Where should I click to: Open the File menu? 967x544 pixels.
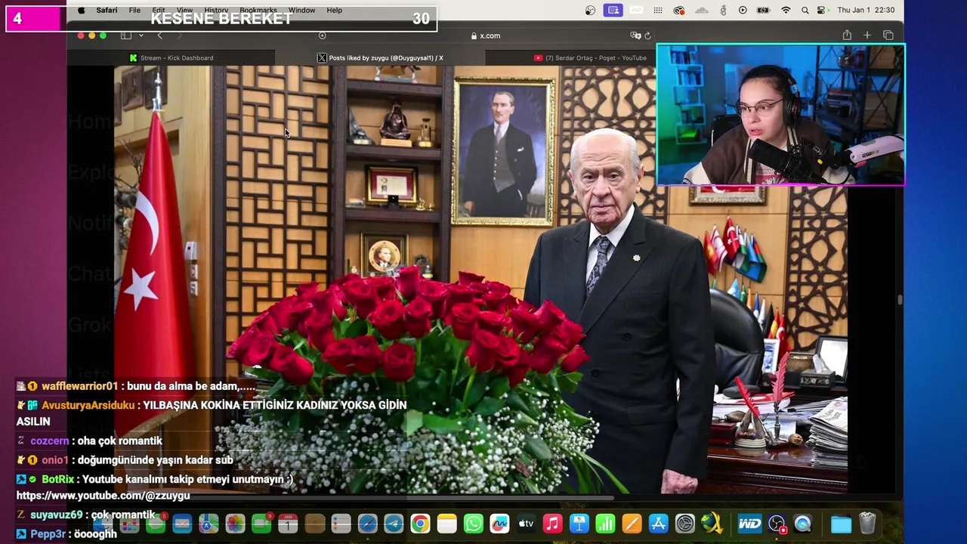coord(134,10)
